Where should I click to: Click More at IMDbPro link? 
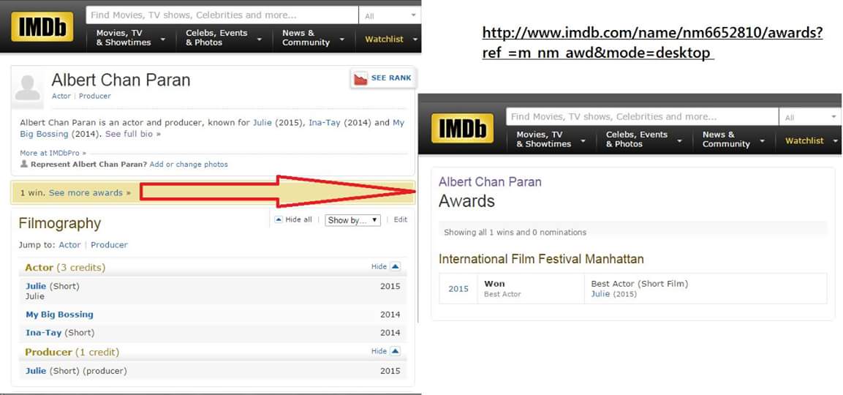53,153
